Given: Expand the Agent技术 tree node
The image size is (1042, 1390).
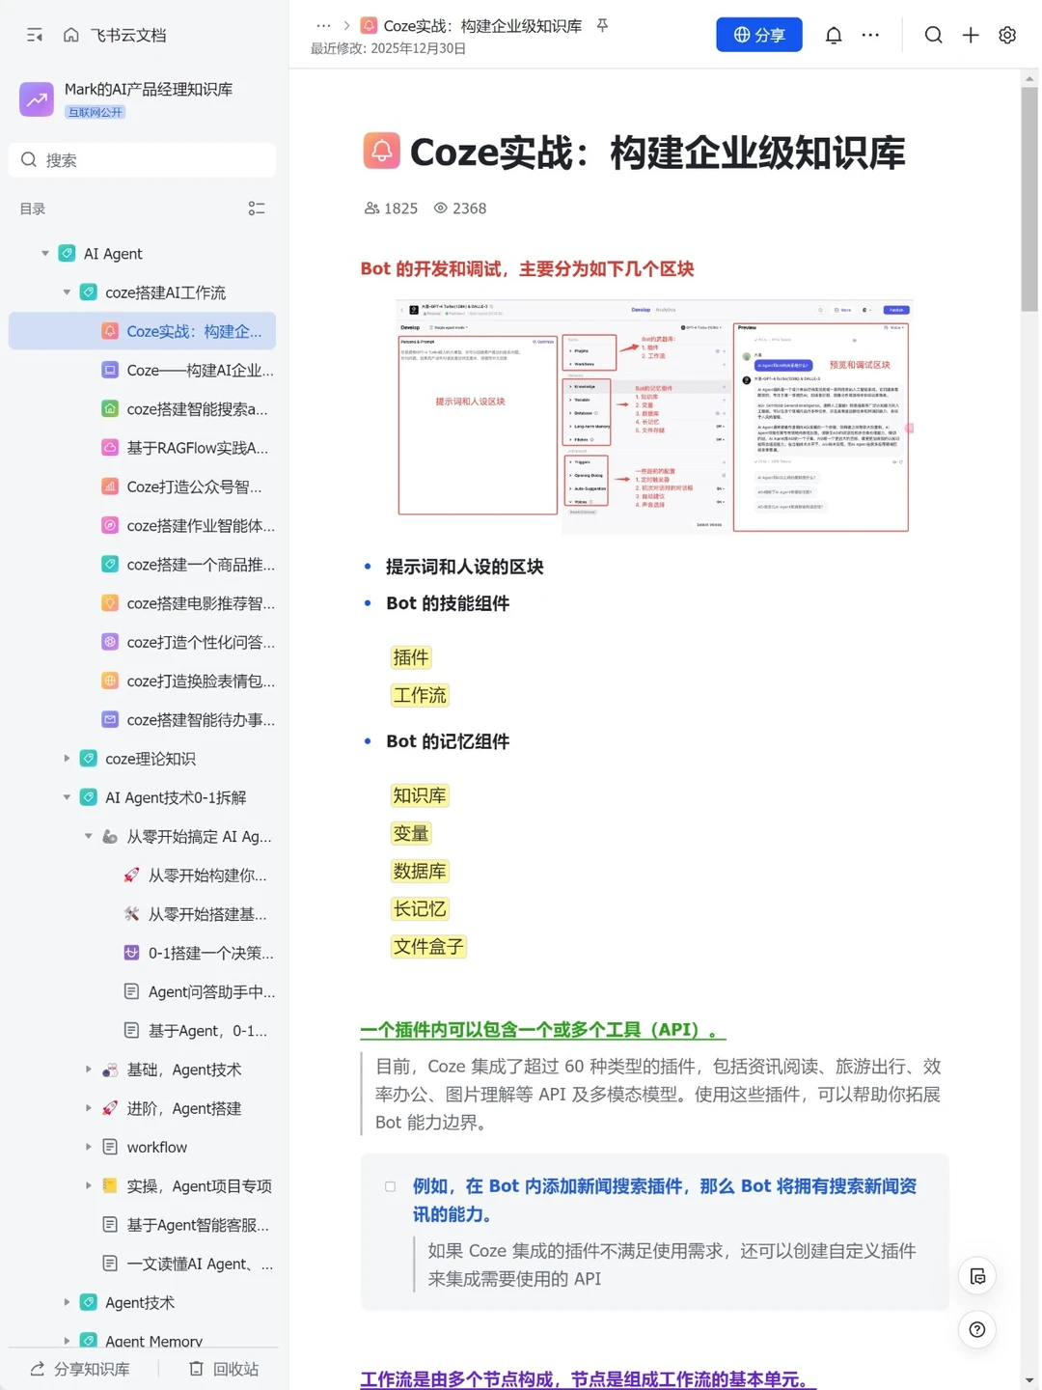Looking at the screenshot, I should click(67, 1302).
